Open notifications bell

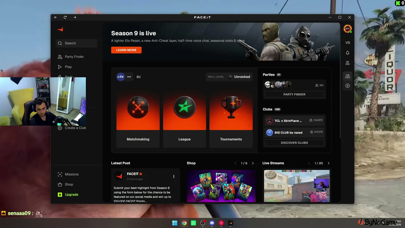348,53
